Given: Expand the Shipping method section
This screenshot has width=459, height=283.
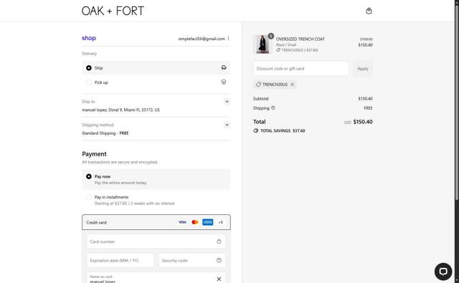Looking at the screenshot, I should point(227,125).
